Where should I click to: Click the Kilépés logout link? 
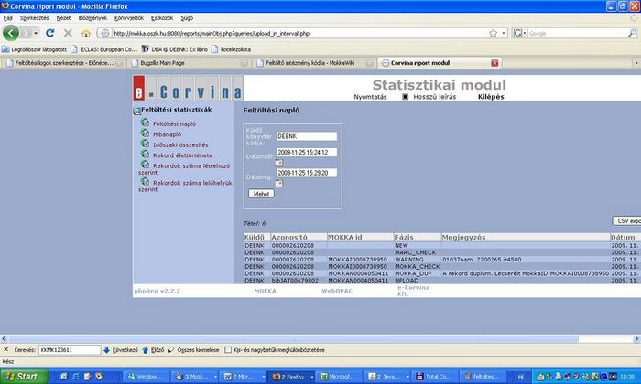491,96
